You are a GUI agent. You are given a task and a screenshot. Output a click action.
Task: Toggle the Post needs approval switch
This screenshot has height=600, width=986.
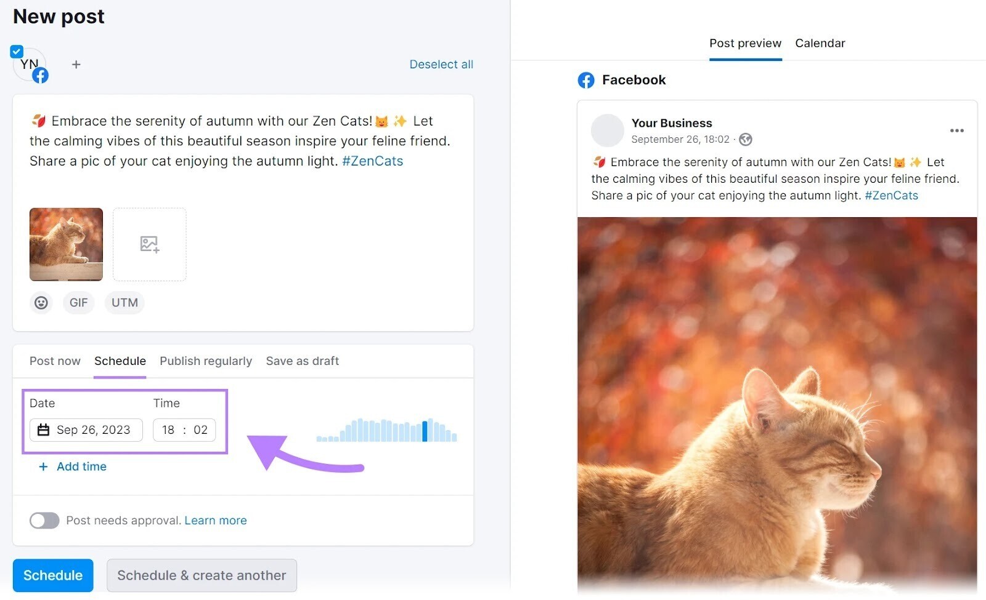tap(44, 521)
